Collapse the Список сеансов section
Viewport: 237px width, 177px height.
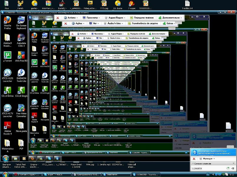193,163
